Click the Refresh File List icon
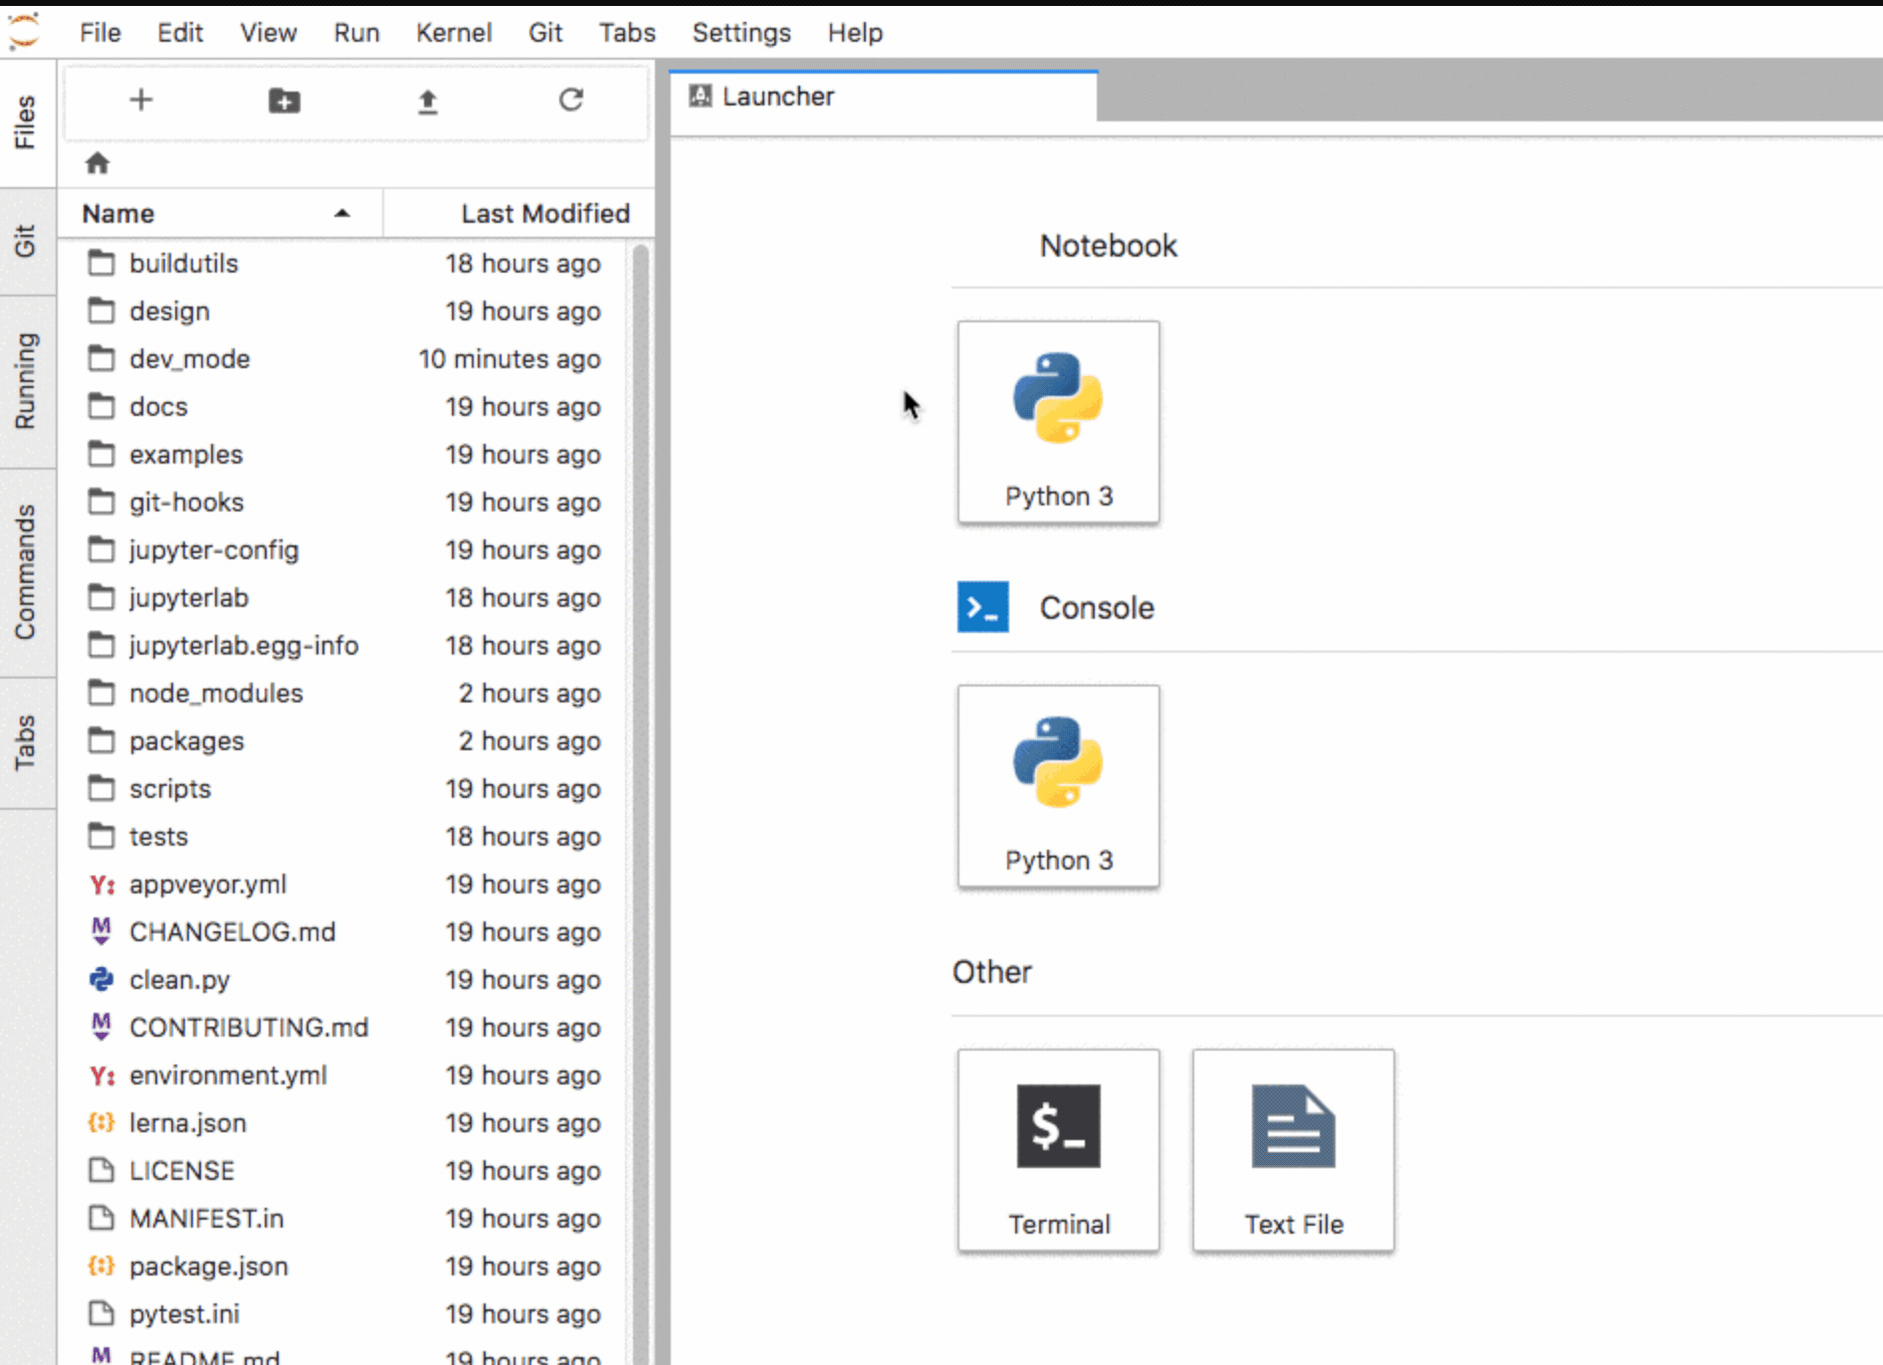1883x1365 pixels. [570, 100]
